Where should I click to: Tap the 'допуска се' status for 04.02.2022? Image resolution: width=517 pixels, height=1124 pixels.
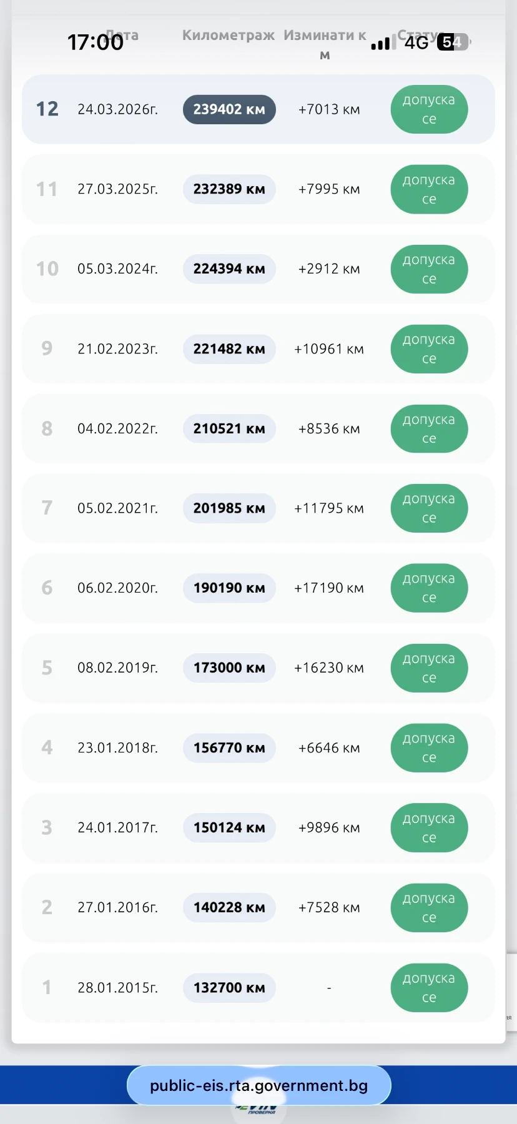tap(429, 429)
